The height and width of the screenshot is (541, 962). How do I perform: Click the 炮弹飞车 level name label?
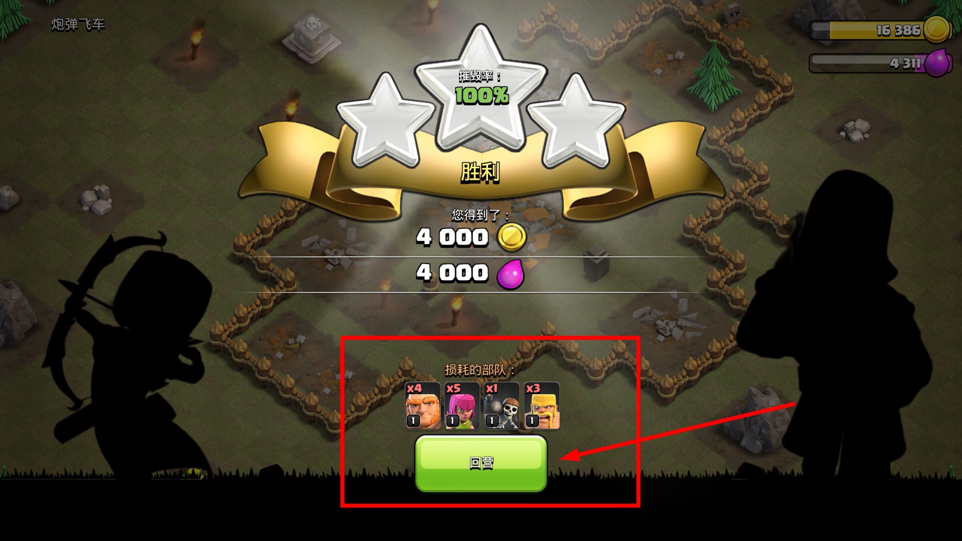click(78, 24)
